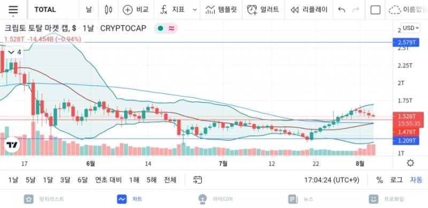Viewport: 428px width, 208px height.
Task: Open go-to-date calendar icon
Action: coord(197,180)
